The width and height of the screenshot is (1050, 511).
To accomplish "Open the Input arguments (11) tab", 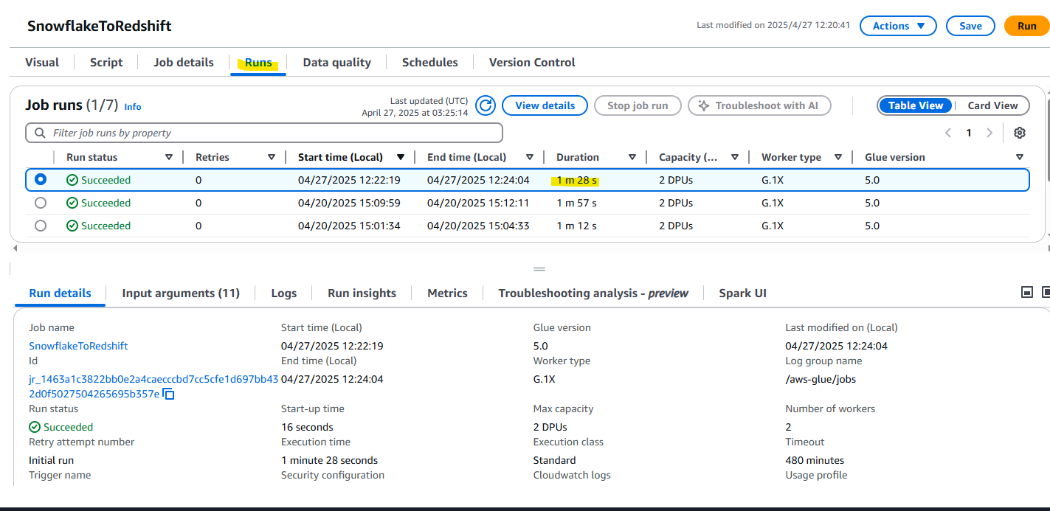I will (181, 293).
